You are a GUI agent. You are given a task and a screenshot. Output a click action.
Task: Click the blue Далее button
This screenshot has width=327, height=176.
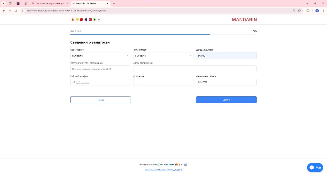(226, 100)
